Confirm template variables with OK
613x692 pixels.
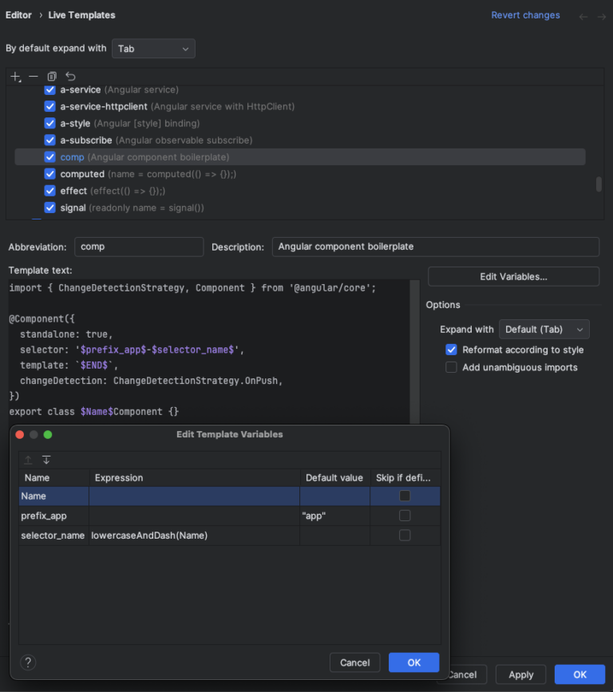point(413,662)
